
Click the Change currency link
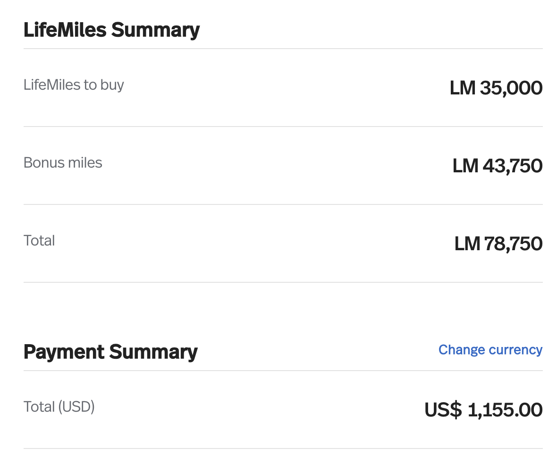[490, 350]
